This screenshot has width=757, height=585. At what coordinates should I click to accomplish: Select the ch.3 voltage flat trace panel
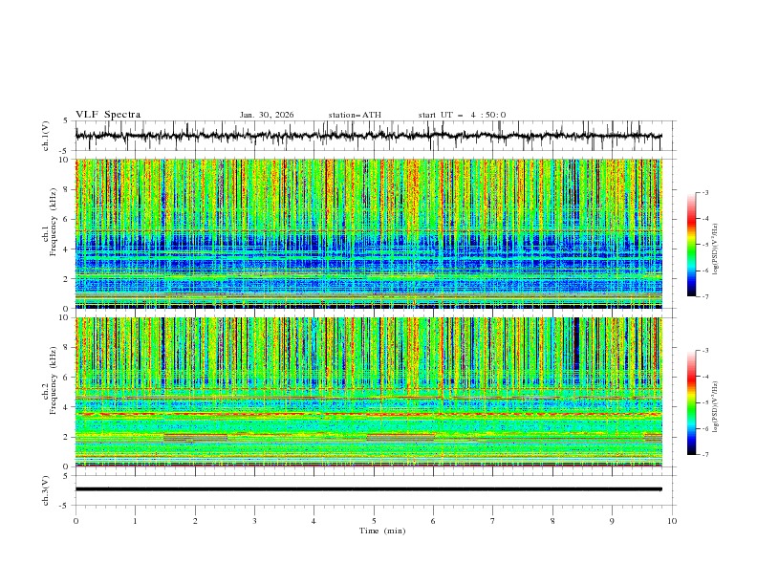(373, 488)
